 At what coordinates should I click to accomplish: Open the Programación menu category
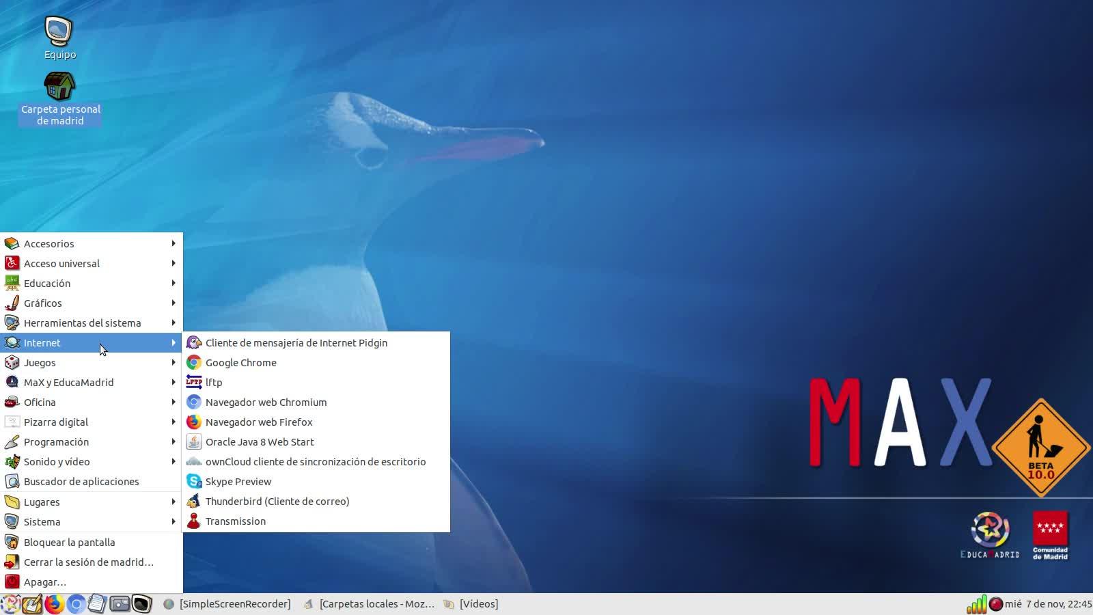(x=92, y=442)
